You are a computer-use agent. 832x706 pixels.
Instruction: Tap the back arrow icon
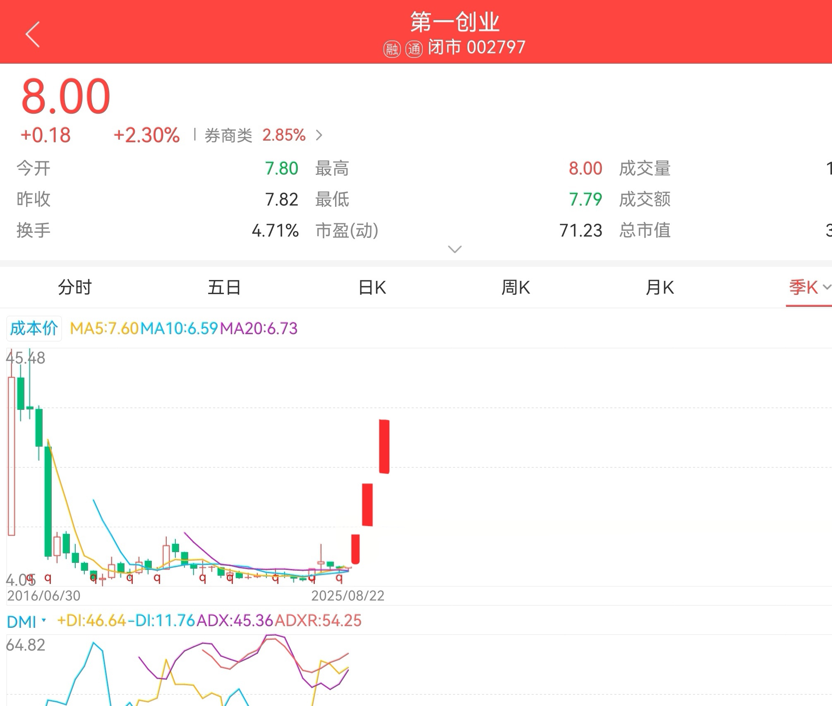33,34
